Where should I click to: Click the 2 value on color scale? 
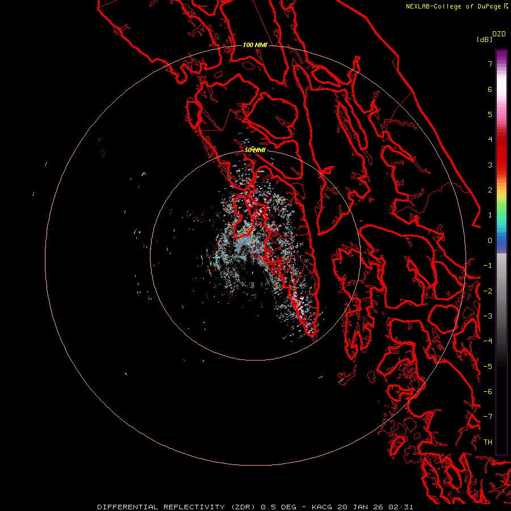(490, 190)
